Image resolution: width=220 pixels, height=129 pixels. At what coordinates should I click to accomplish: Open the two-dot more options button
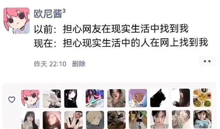coord(207,61)
